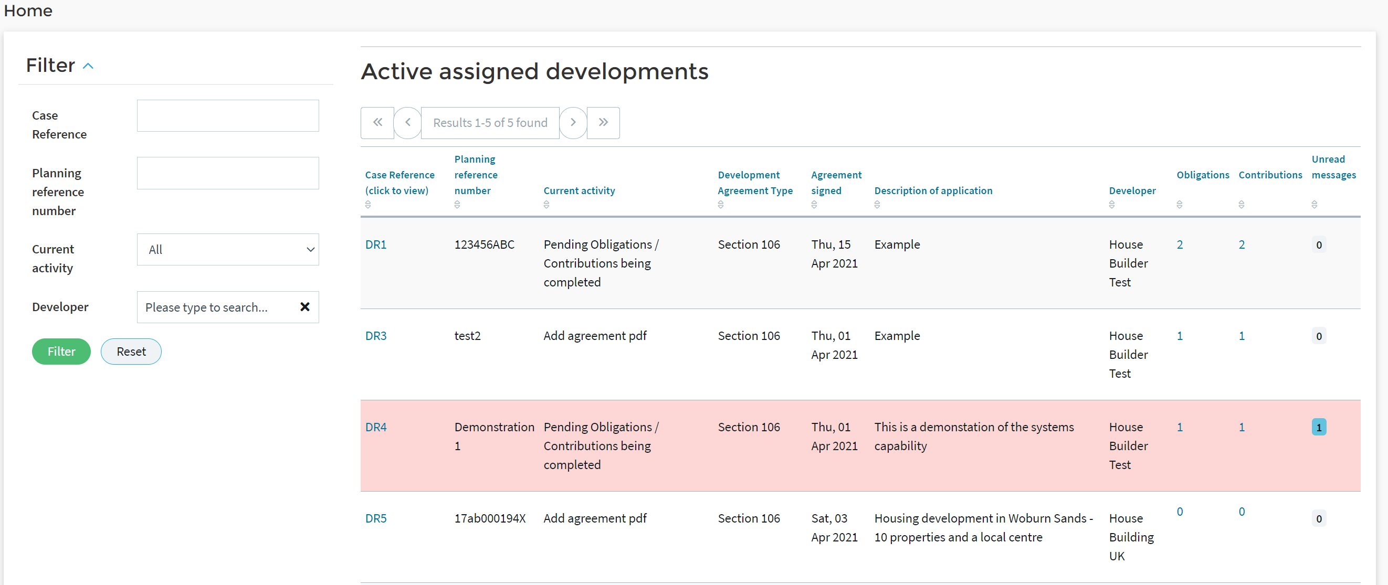Go to previous results page
The image size is (1388, 585).
[x=408, y=123]
